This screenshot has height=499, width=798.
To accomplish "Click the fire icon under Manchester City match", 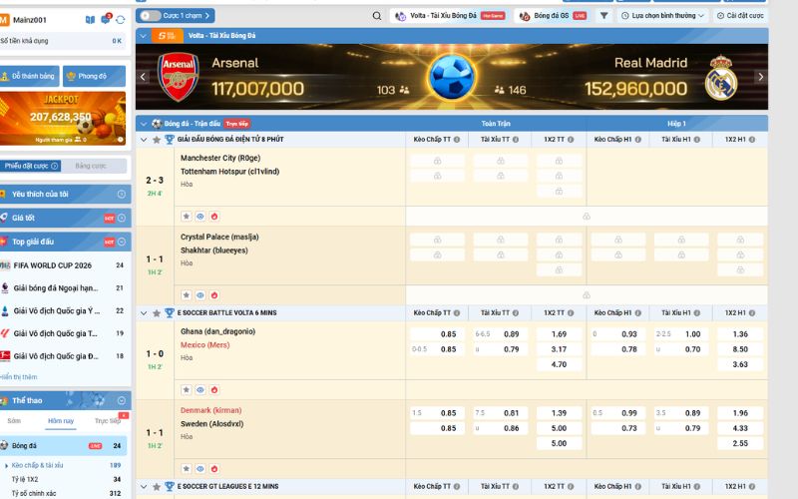I will click(214, 217).
